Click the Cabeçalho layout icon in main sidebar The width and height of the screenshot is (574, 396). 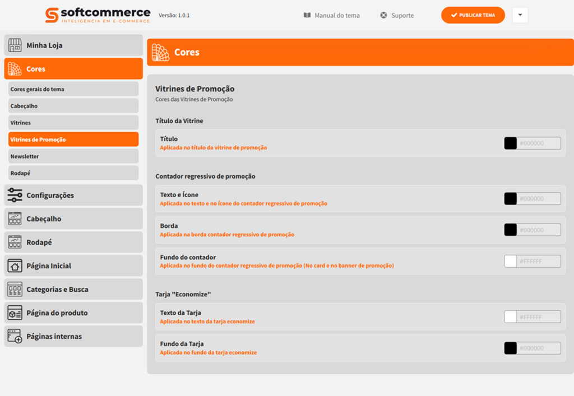(x=15, y=218)
